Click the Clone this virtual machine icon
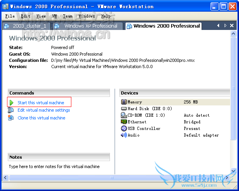 click(x=11, y=118)
